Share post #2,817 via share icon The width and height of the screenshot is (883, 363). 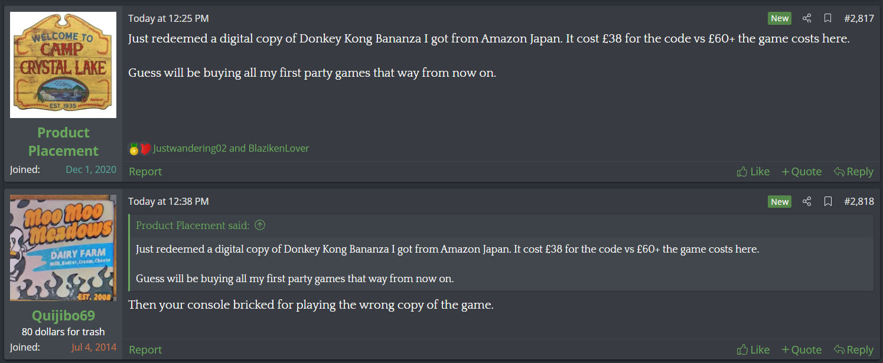(807, 18)
